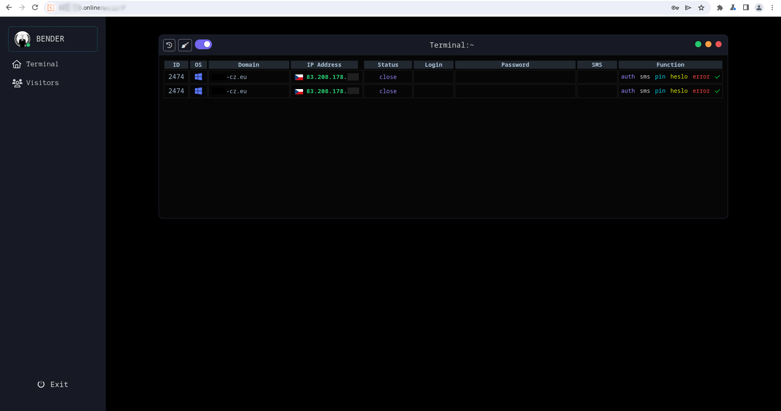Click the site info icon in address bar

click(x=51, y=8)
